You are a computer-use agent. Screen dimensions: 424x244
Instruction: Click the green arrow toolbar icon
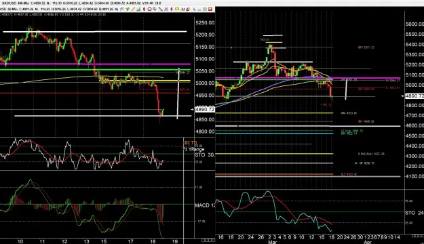(127, 9)
